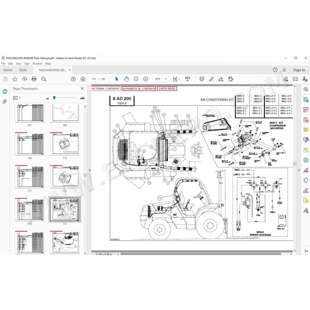Enlarge thumbnail size large mountain icon
Viewport: 310px width, 310px height.
82,98
